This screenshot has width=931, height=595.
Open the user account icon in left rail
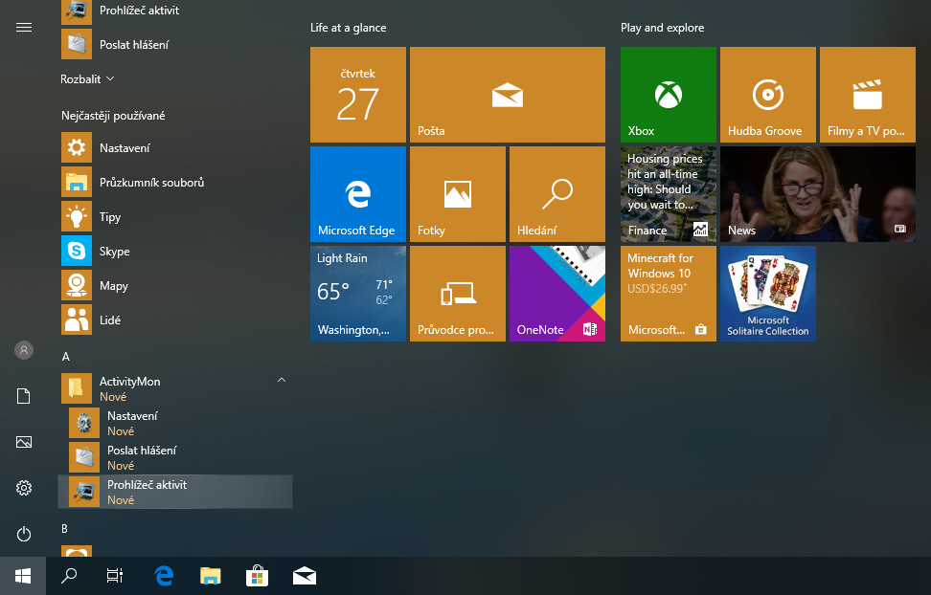[x=24, y=350]
